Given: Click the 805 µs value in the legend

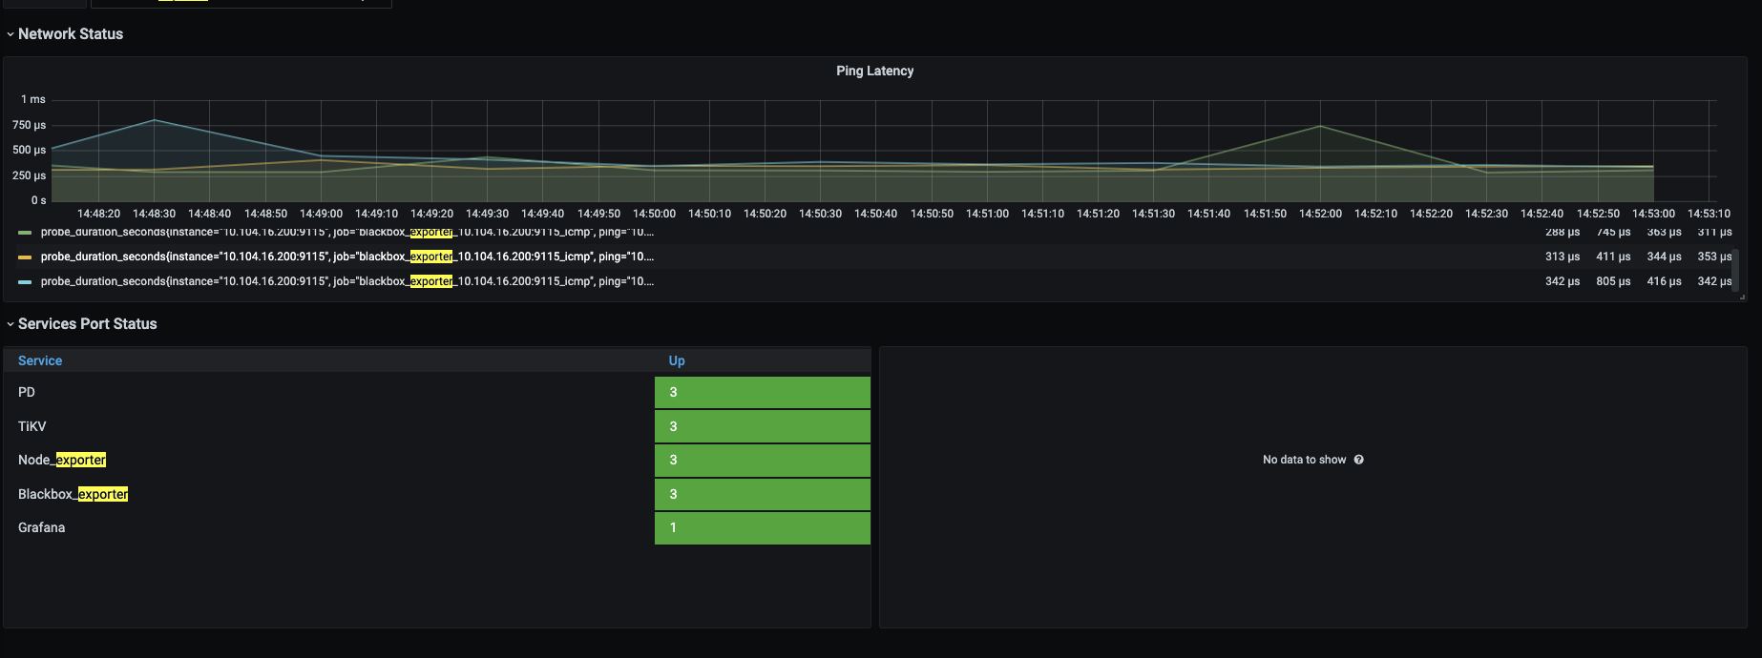Looking at the screenshot, I should (1612, 281).
